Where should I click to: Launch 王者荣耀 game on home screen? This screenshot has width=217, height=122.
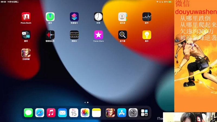[x=26, y=53]
